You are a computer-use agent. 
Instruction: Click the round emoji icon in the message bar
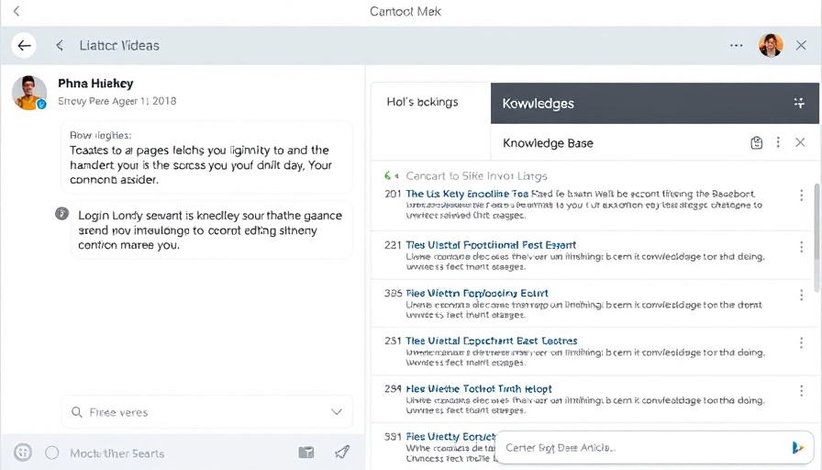23,453
